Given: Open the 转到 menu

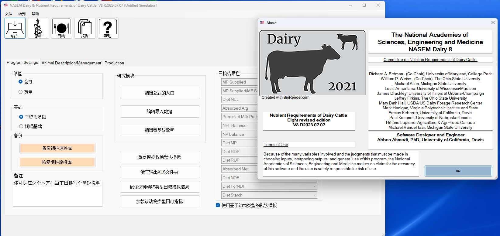Looking at the screenshot, I should tap(22, 14).
